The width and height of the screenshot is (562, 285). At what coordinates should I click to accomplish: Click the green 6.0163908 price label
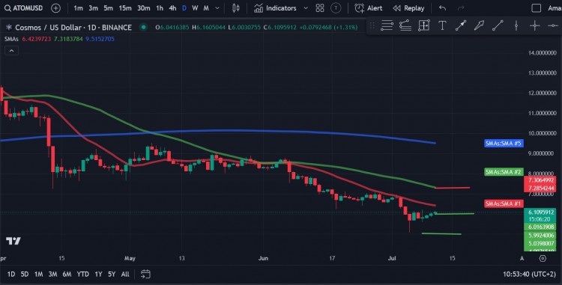[541, 227]
